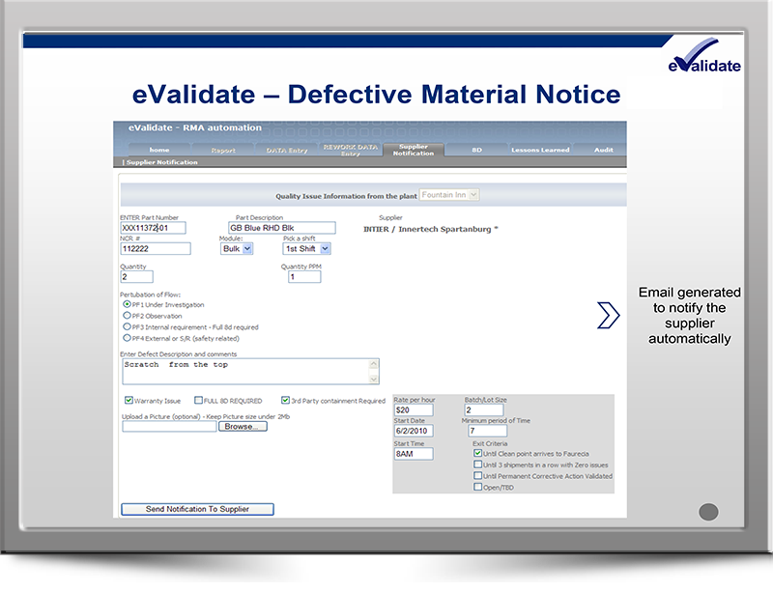Select PF1 Under Investigation radio button
The image size is (773, 591).
128,304
